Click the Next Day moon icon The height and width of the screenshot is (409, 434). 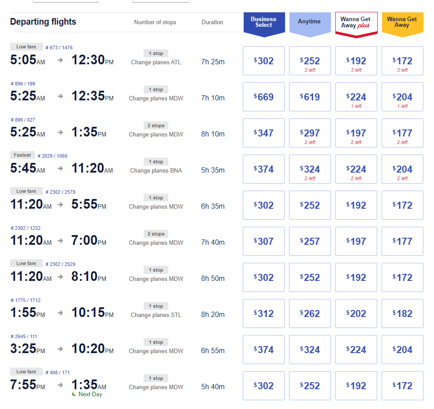74,394
